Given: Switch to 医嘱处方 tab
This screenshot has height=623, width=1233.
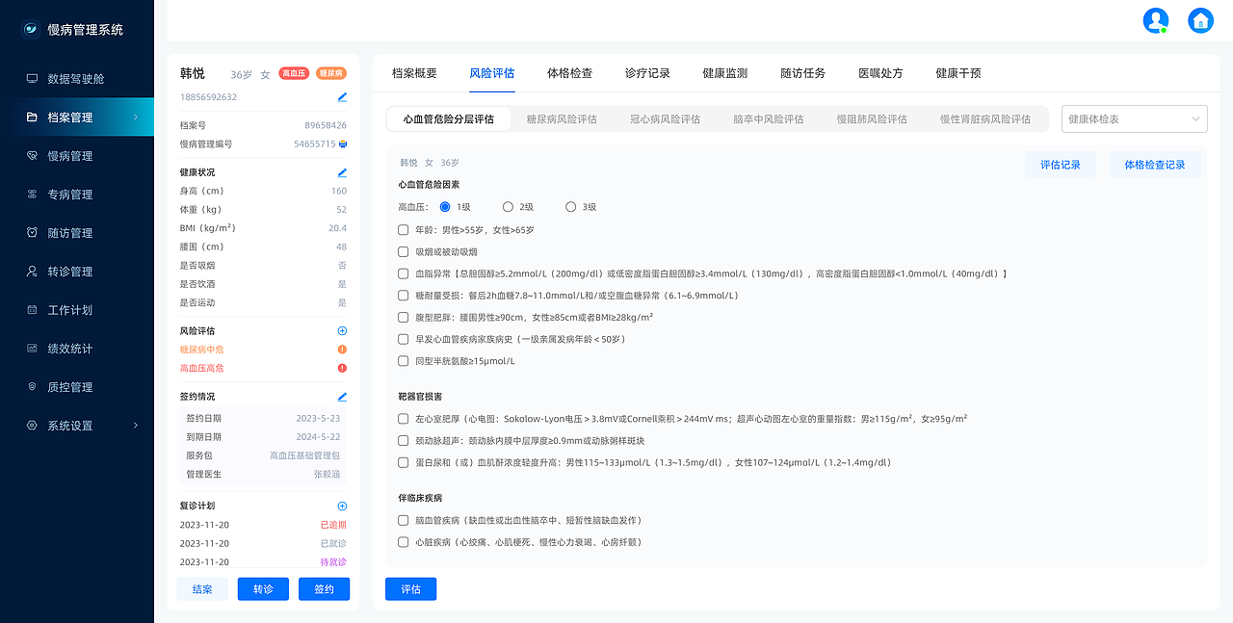Looking at the screenshot, I should [x=880, y=73].
